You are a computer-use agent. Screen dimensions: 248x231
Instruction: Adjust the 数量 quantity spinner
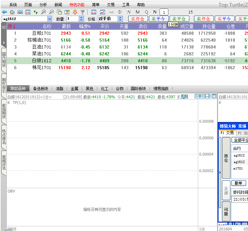(82, 19)
